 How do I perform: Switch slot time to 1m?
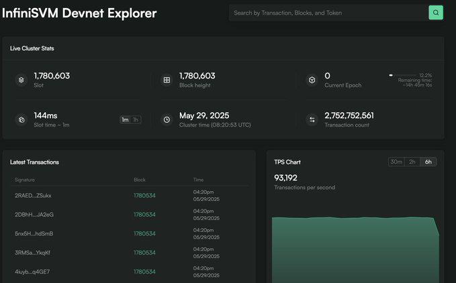(x=125, y=120)
